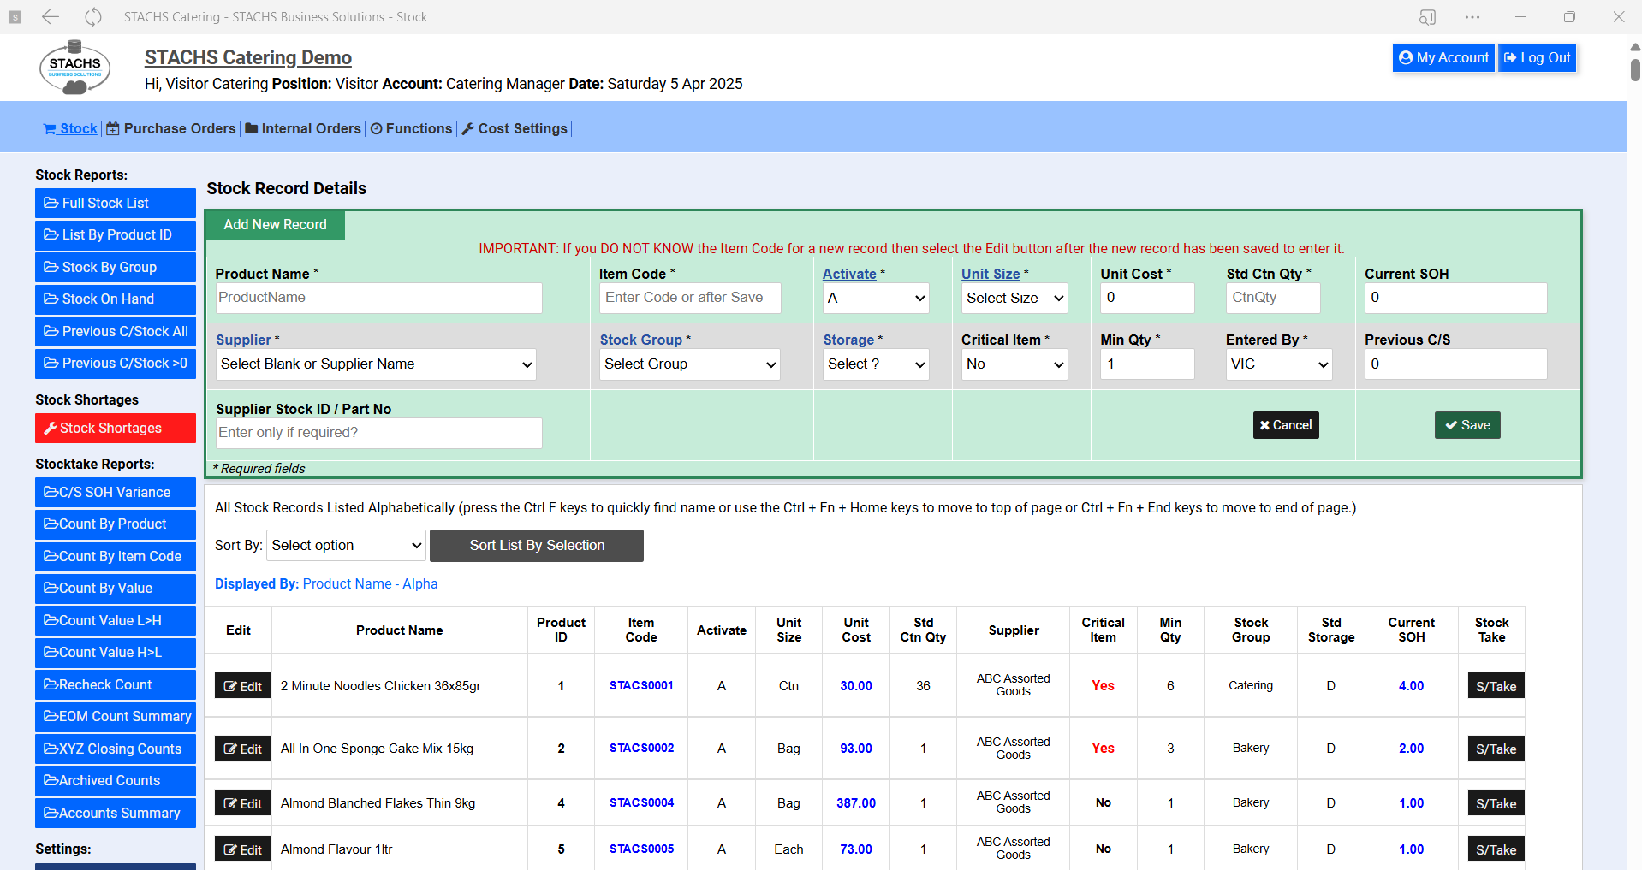Open List By Product ID report
Screen dimensions: 1642x870
[x=116, y=234]
